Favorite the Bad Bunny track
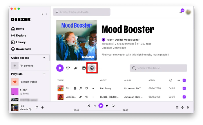This screenshot has height=125, width=203. click(x=87, y=88)
